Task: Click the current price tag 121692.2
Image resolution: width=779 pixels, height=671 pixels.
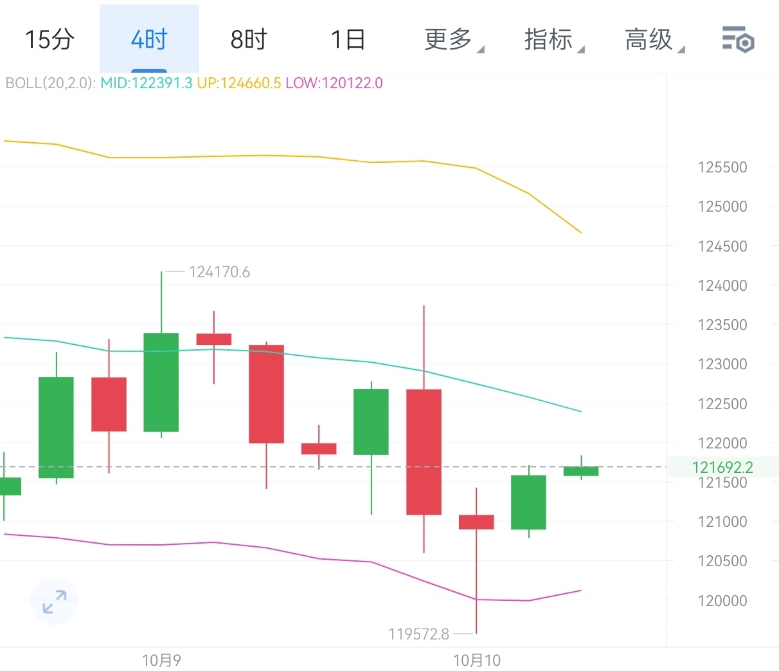Action: 724,468
